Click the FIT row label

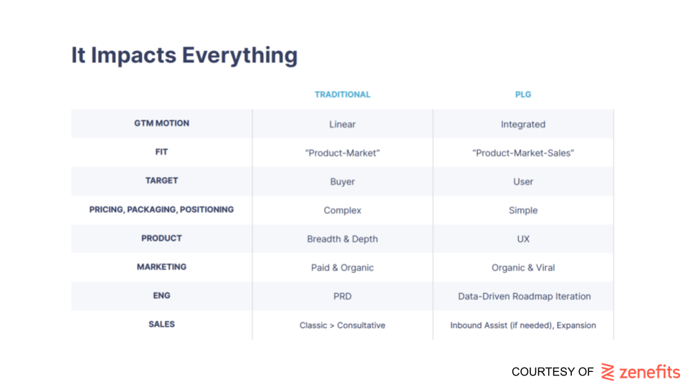tap(161, 152)
